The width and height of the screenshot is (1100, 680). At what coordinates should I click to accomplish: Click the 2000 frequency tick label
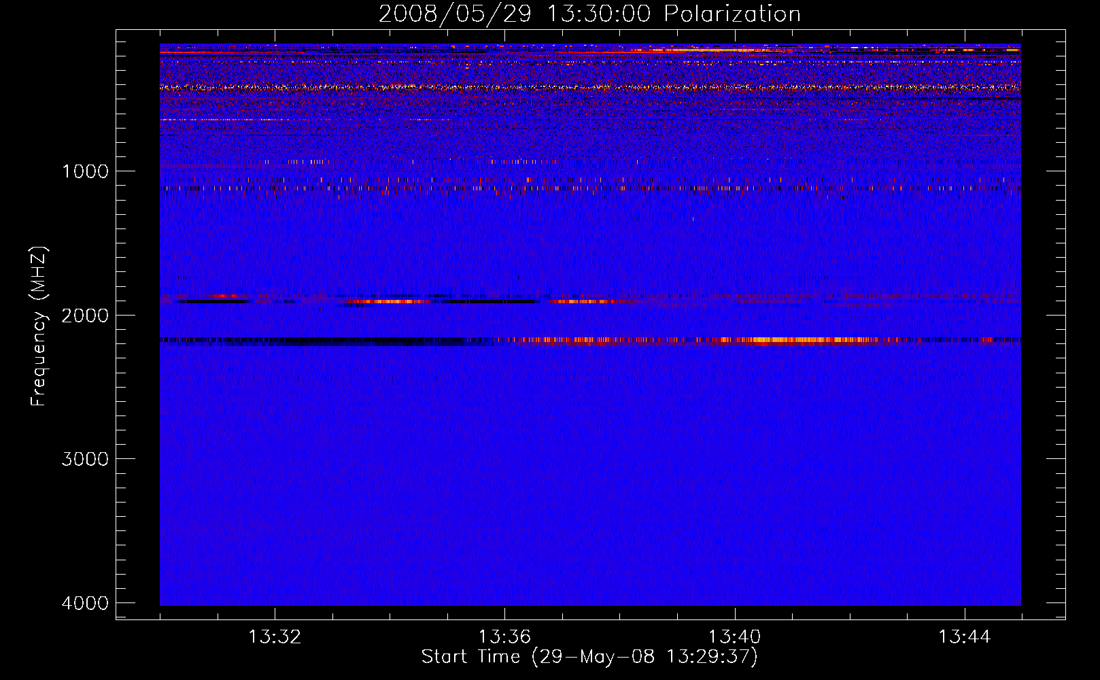tap(85, 316)
